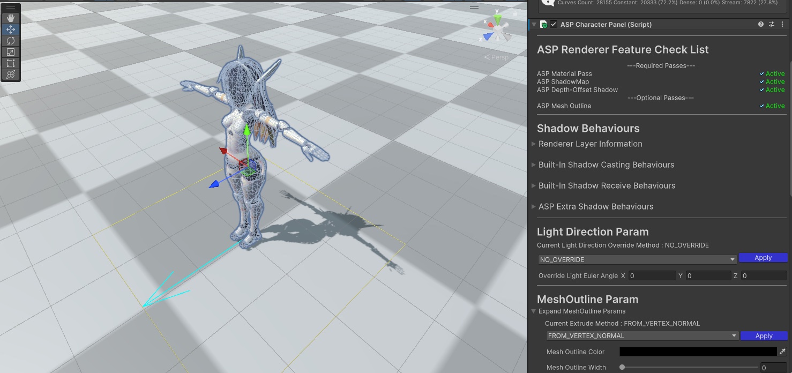
Task: Toggle scene gizmo rotation lock
Action: pyautogui.click(x=515, y=14)
